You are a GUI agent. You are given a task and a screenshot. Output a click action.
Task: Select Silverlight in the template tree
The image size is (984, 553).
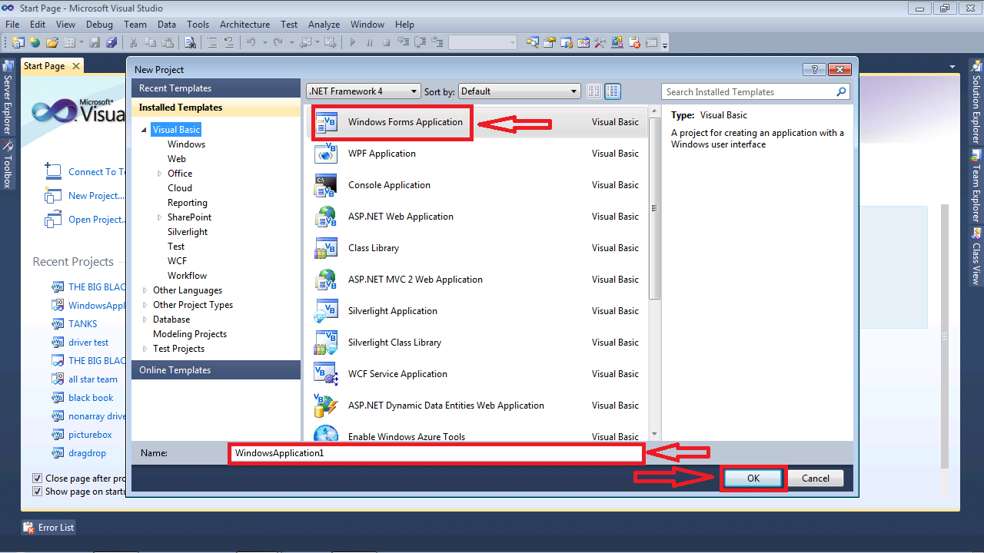point(188,232)
